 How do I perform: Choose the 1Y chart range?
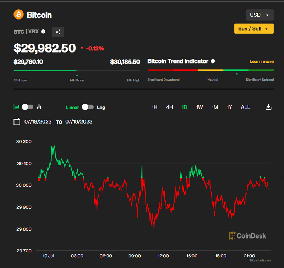click(229, 107)
